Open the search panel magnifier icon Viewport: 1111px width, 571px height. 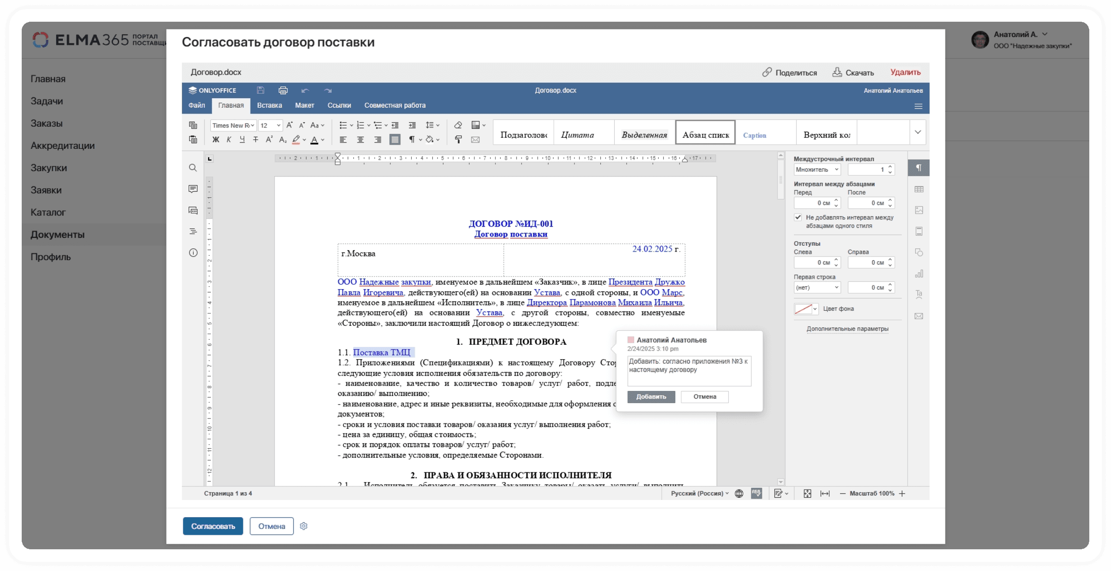(193, 168)
